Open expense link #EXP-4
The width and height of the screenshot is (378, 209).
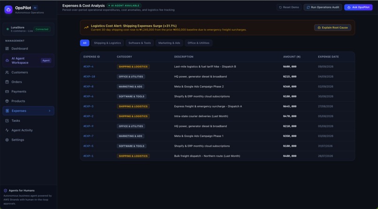89,67
